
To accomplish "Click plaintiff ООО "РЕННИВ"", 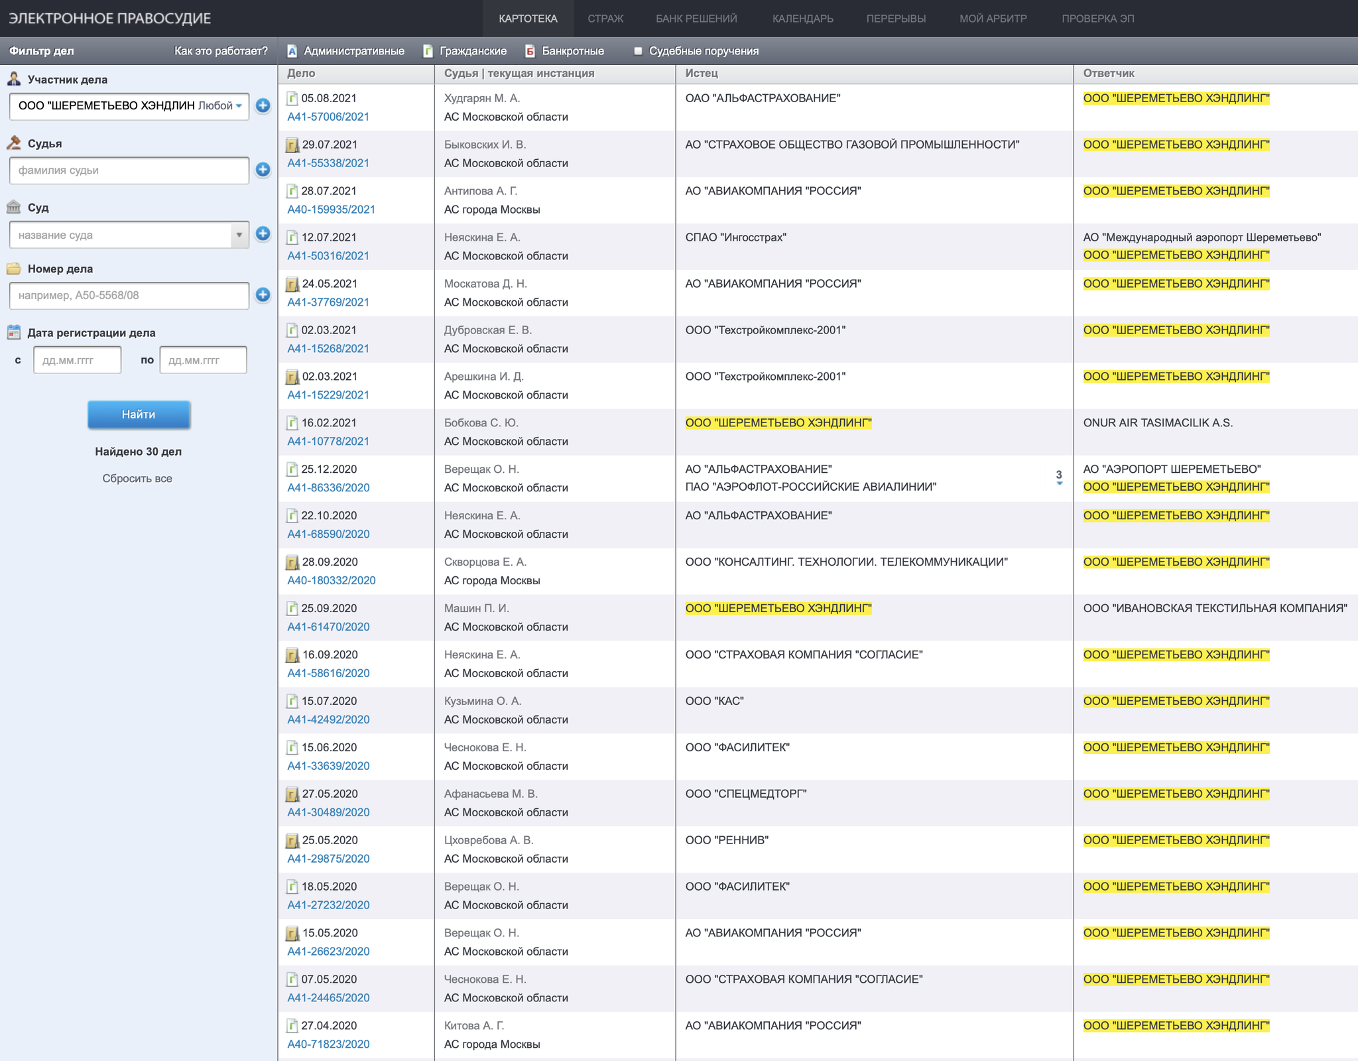I will (727, 840).
